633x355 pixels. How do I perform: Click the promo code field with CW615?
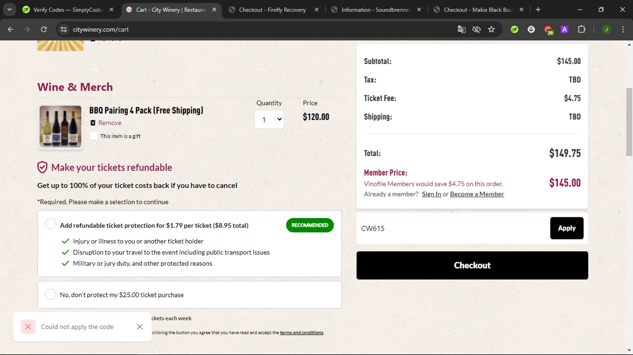click(x=452, y=228)
